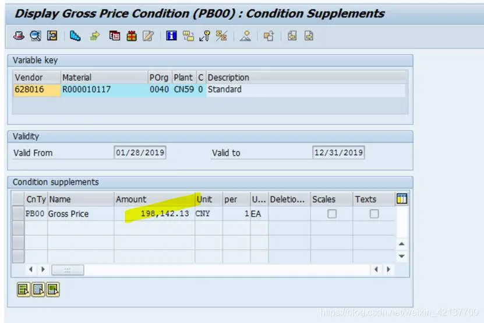The image size is (484, 323).
Task: Click the CnTy column header
Action: coord(36,199)
